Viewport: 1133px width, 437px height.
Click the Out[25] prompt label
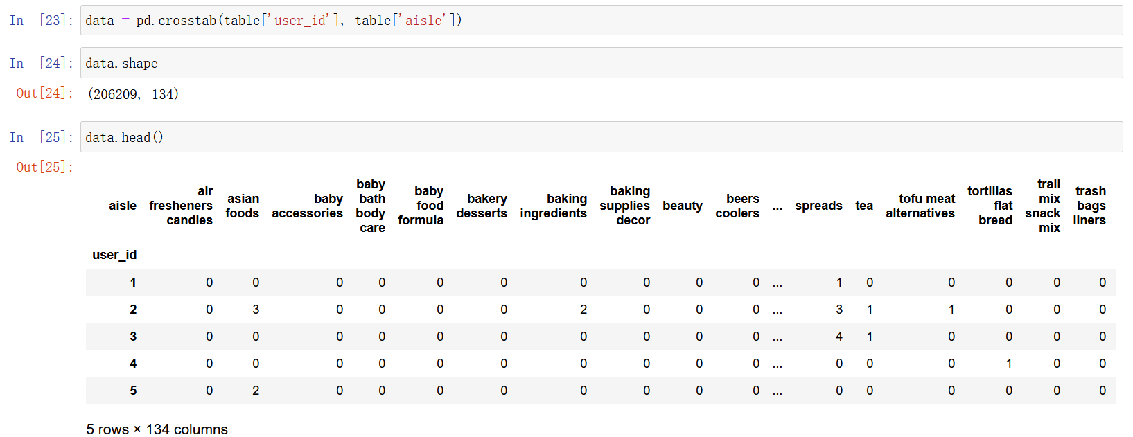click(44, 167)
